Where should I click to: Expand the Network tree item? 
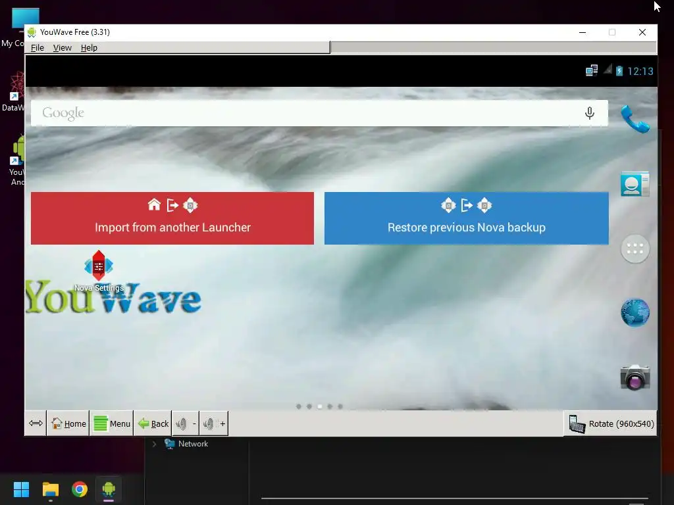(154, 444)
